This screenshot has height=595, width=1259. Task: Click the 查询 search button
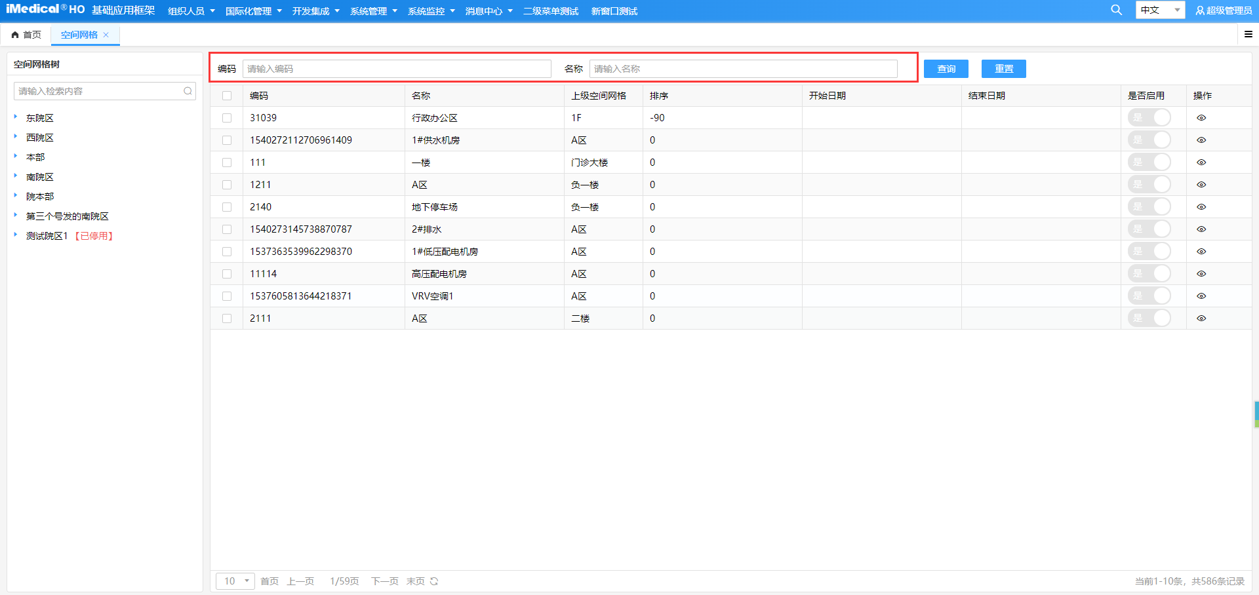point(946,68)
